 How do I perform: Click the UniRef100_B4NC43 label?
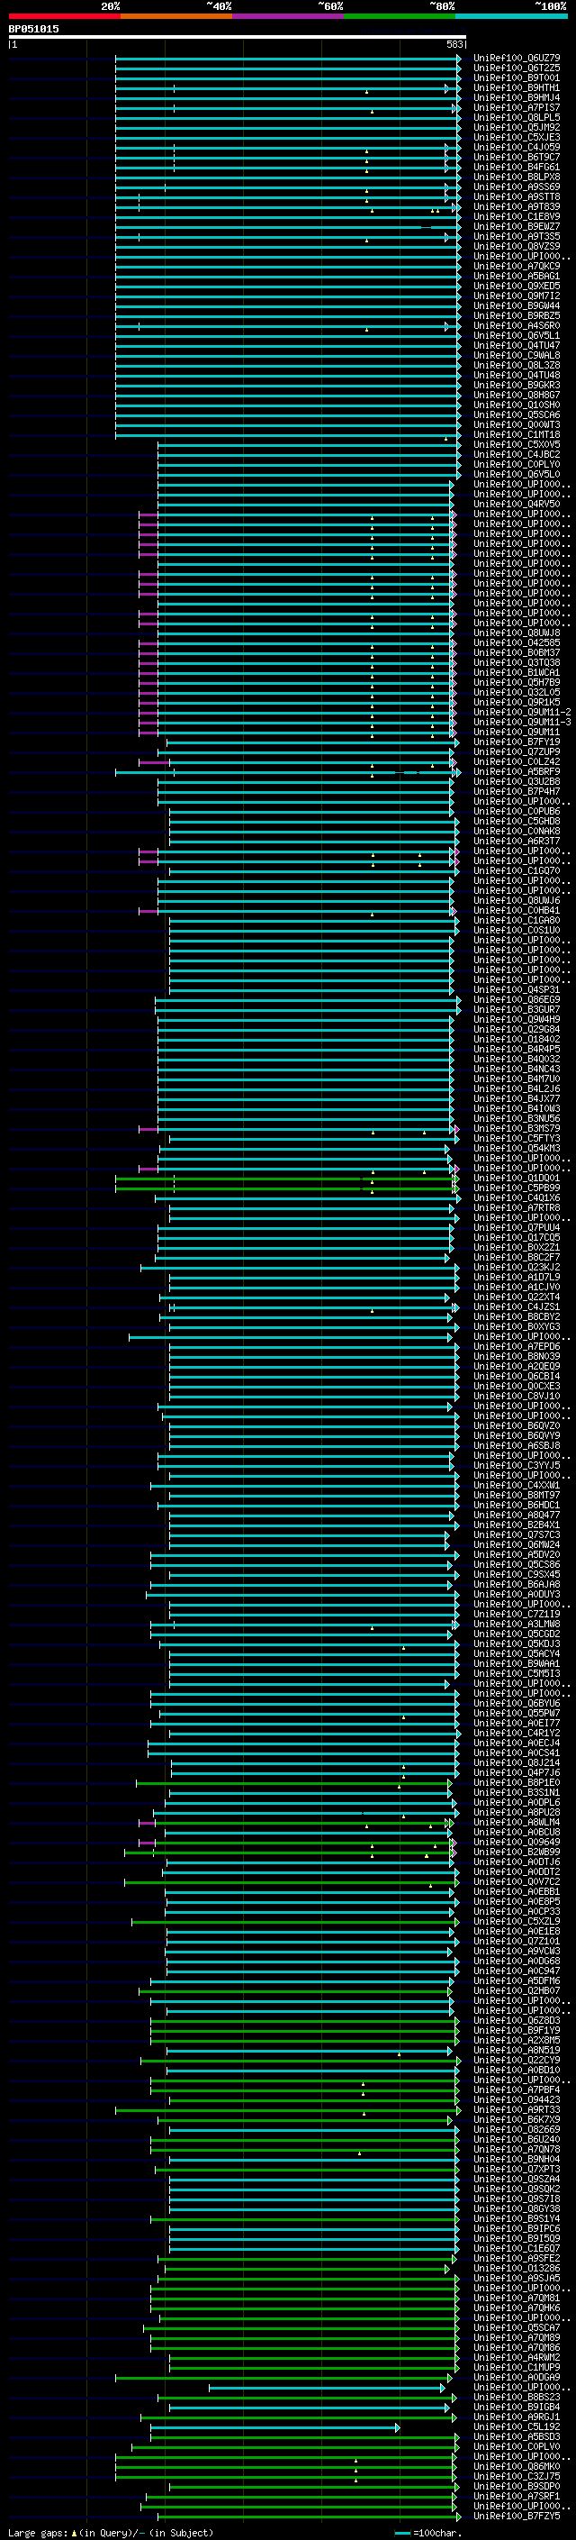click(x=516, y=1069)
